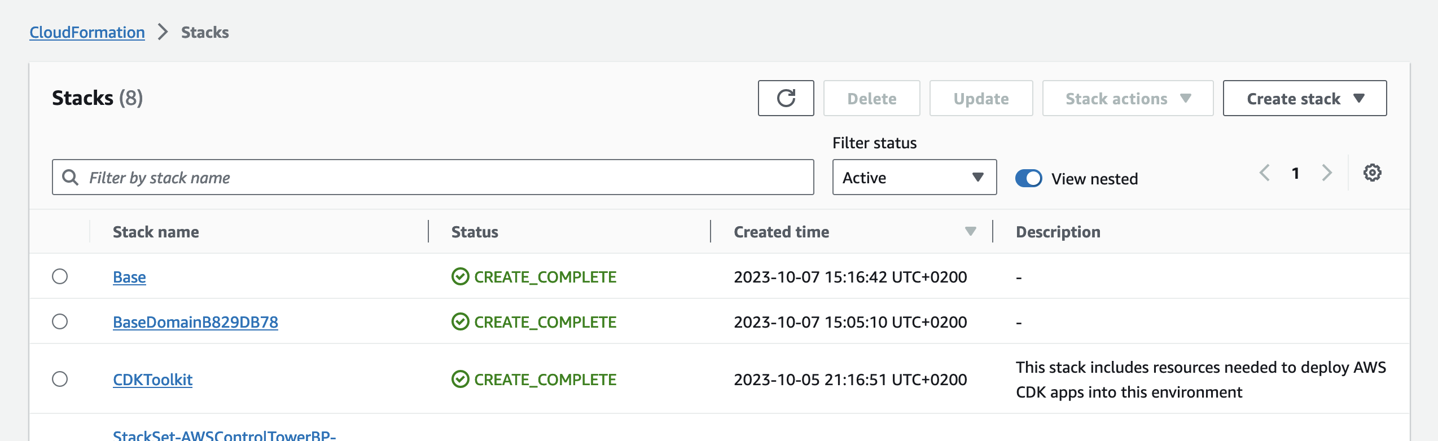Go to next page arrow
Screen dimensions: 1438x441
[1327, 173]
